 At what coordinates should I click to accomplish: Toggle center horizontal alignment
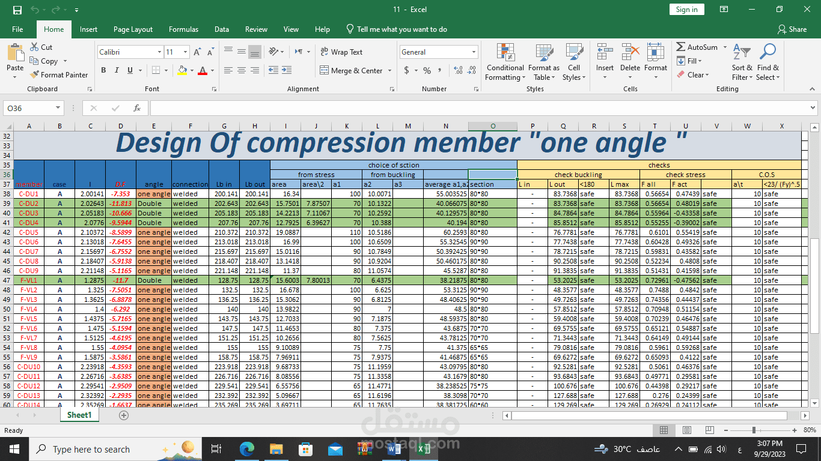coord(242,70)
